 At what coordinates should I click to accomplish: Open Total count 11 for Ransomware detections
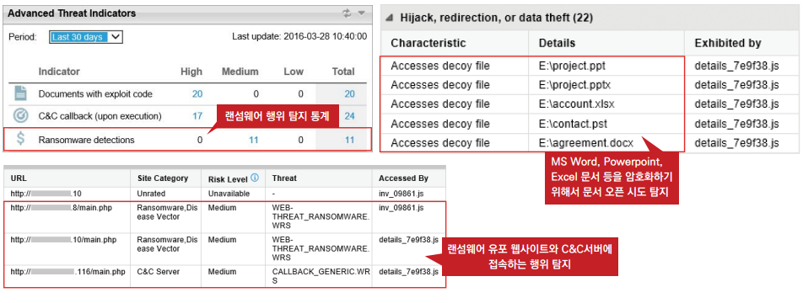click(349, 140)
